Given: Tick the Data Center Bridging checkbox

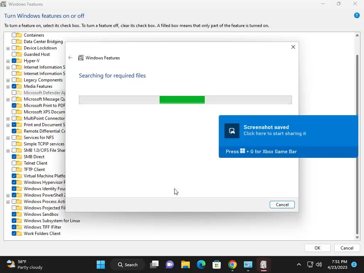Looking at the screenshot, I should [x=14, y=41].
